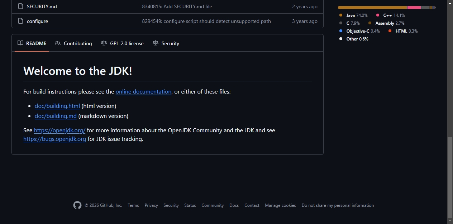
Task: Select the Assembly 2.7% language entry
Action: 386,23
